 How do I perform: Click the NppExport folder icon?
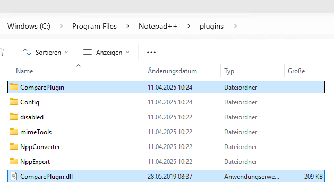14,161
